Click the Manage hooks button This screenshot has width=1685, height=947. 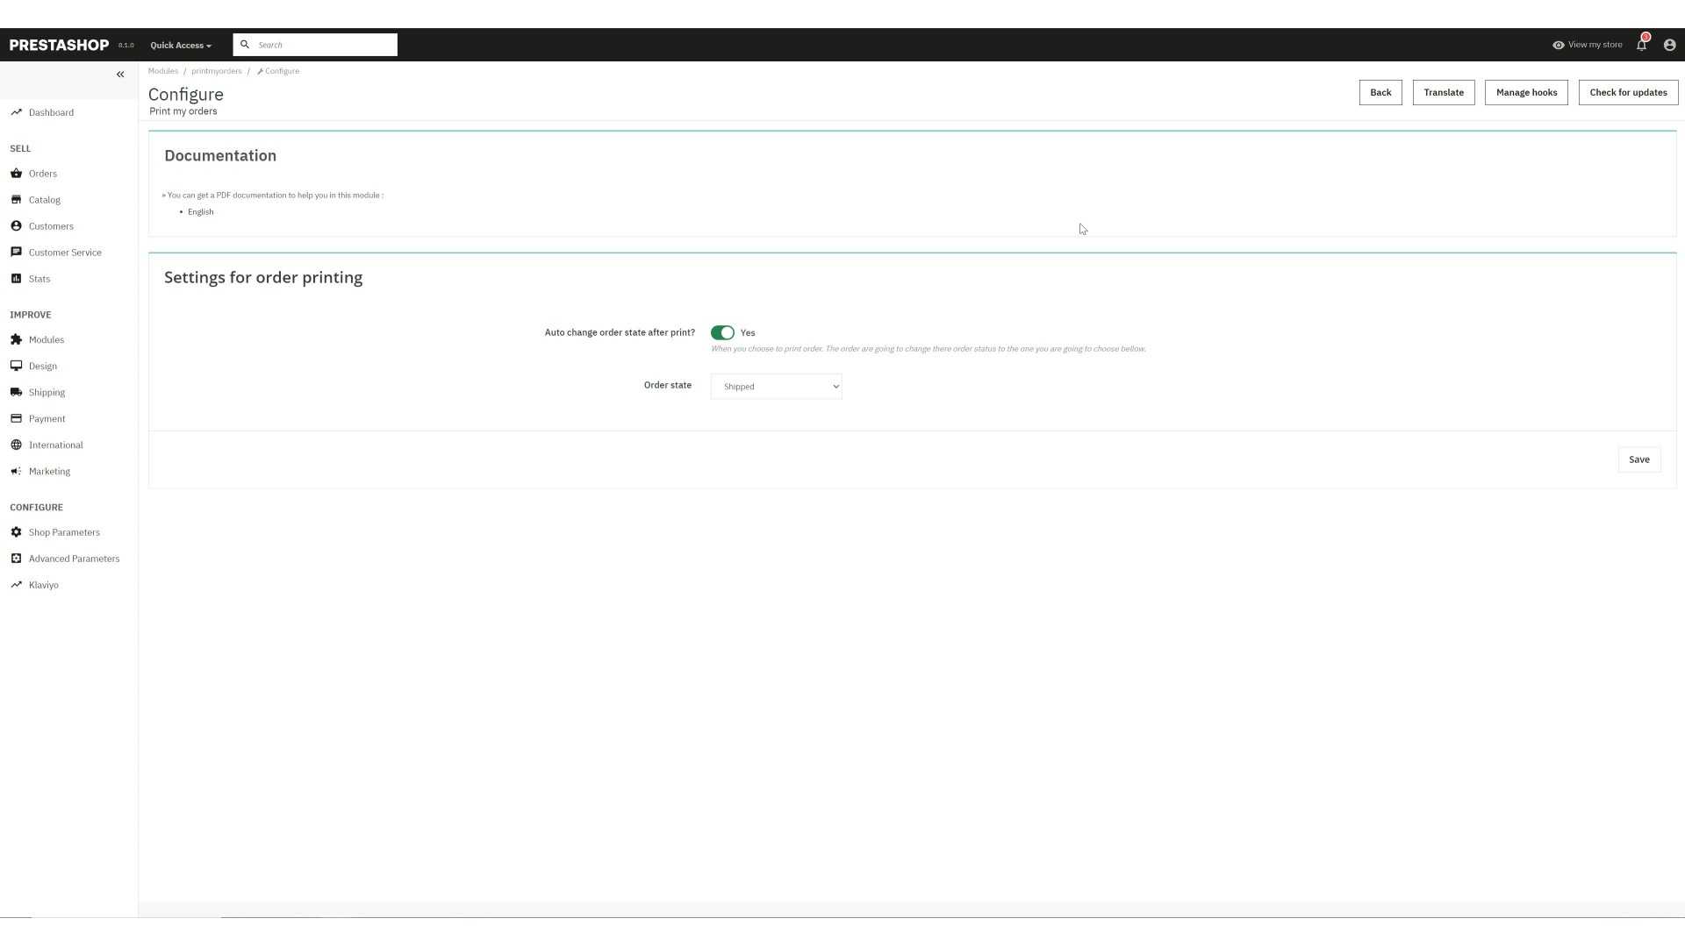[x=1525, y=93]
